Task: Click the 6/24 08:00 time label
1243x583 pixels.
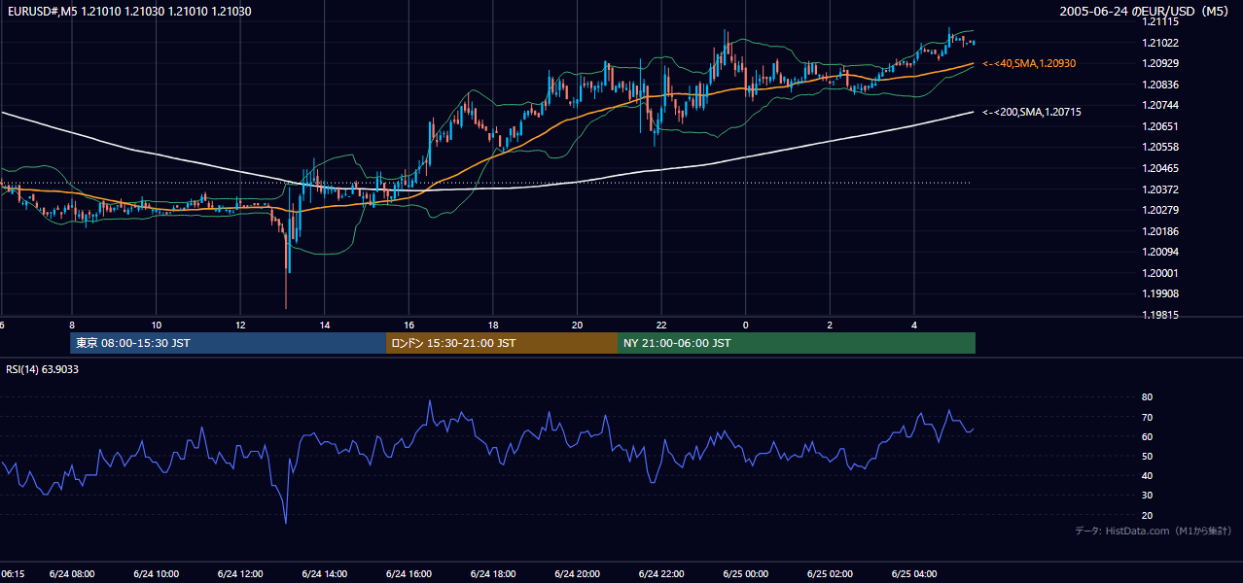Action: tap(72, 574)
